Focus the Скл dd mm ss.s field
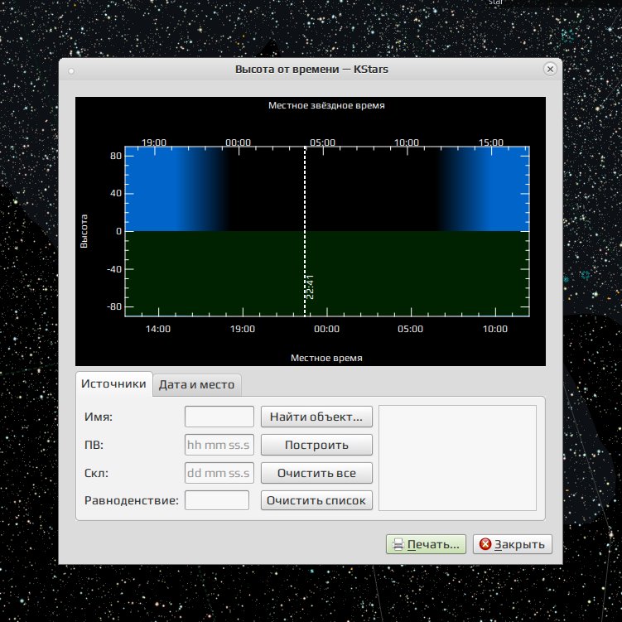The image size is (622, 622). pos(219,473)
